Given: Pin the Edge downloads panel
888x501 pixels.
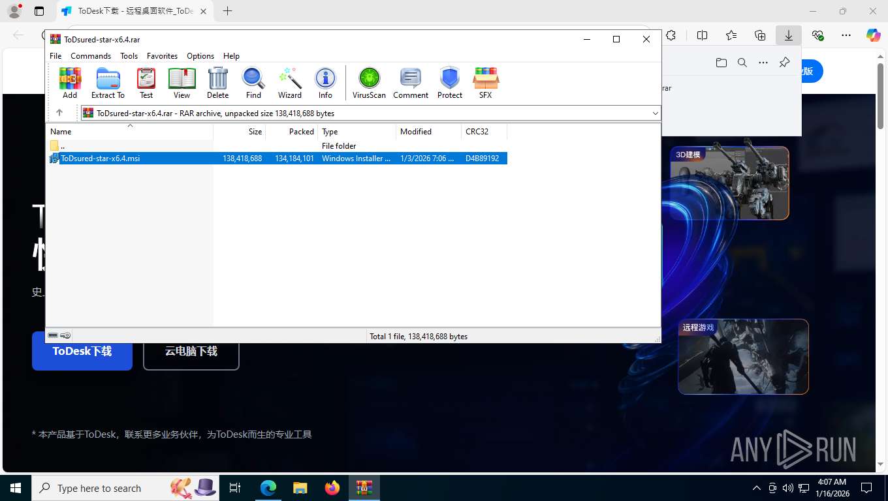Looking at the screenshot, I should pyautogui.click(x=784, y=63).
